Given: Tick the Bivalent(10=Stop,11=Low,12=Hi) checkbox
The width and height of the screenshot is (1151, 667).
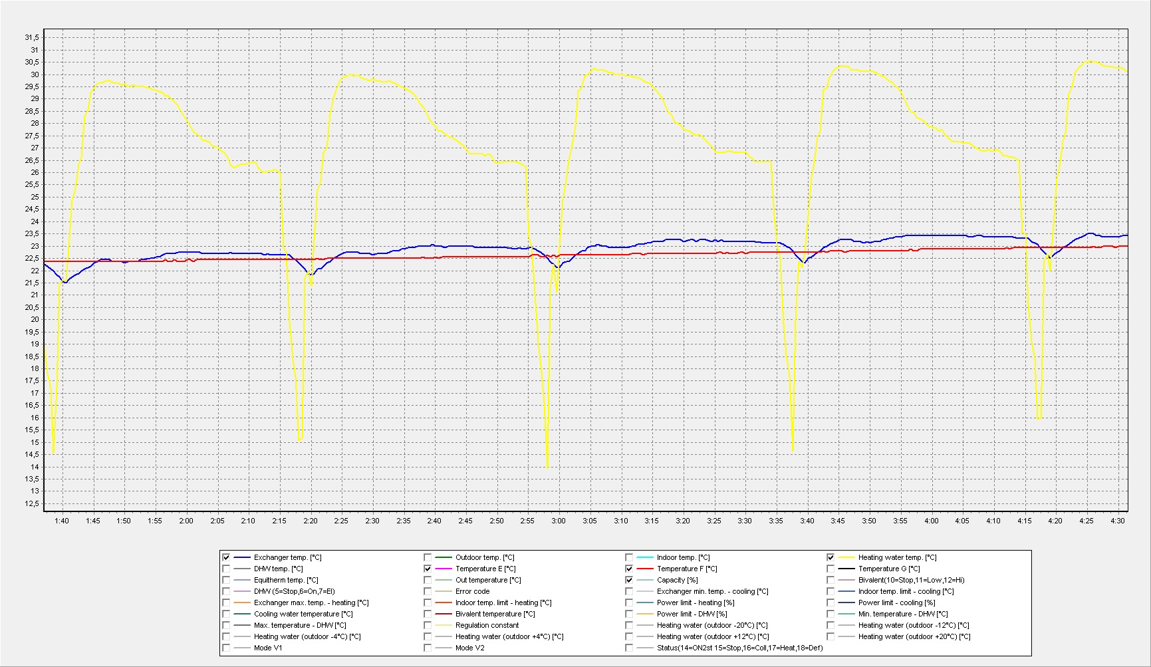Looking at the screenshot, I should pyautogui.click(x=831, y=580).
